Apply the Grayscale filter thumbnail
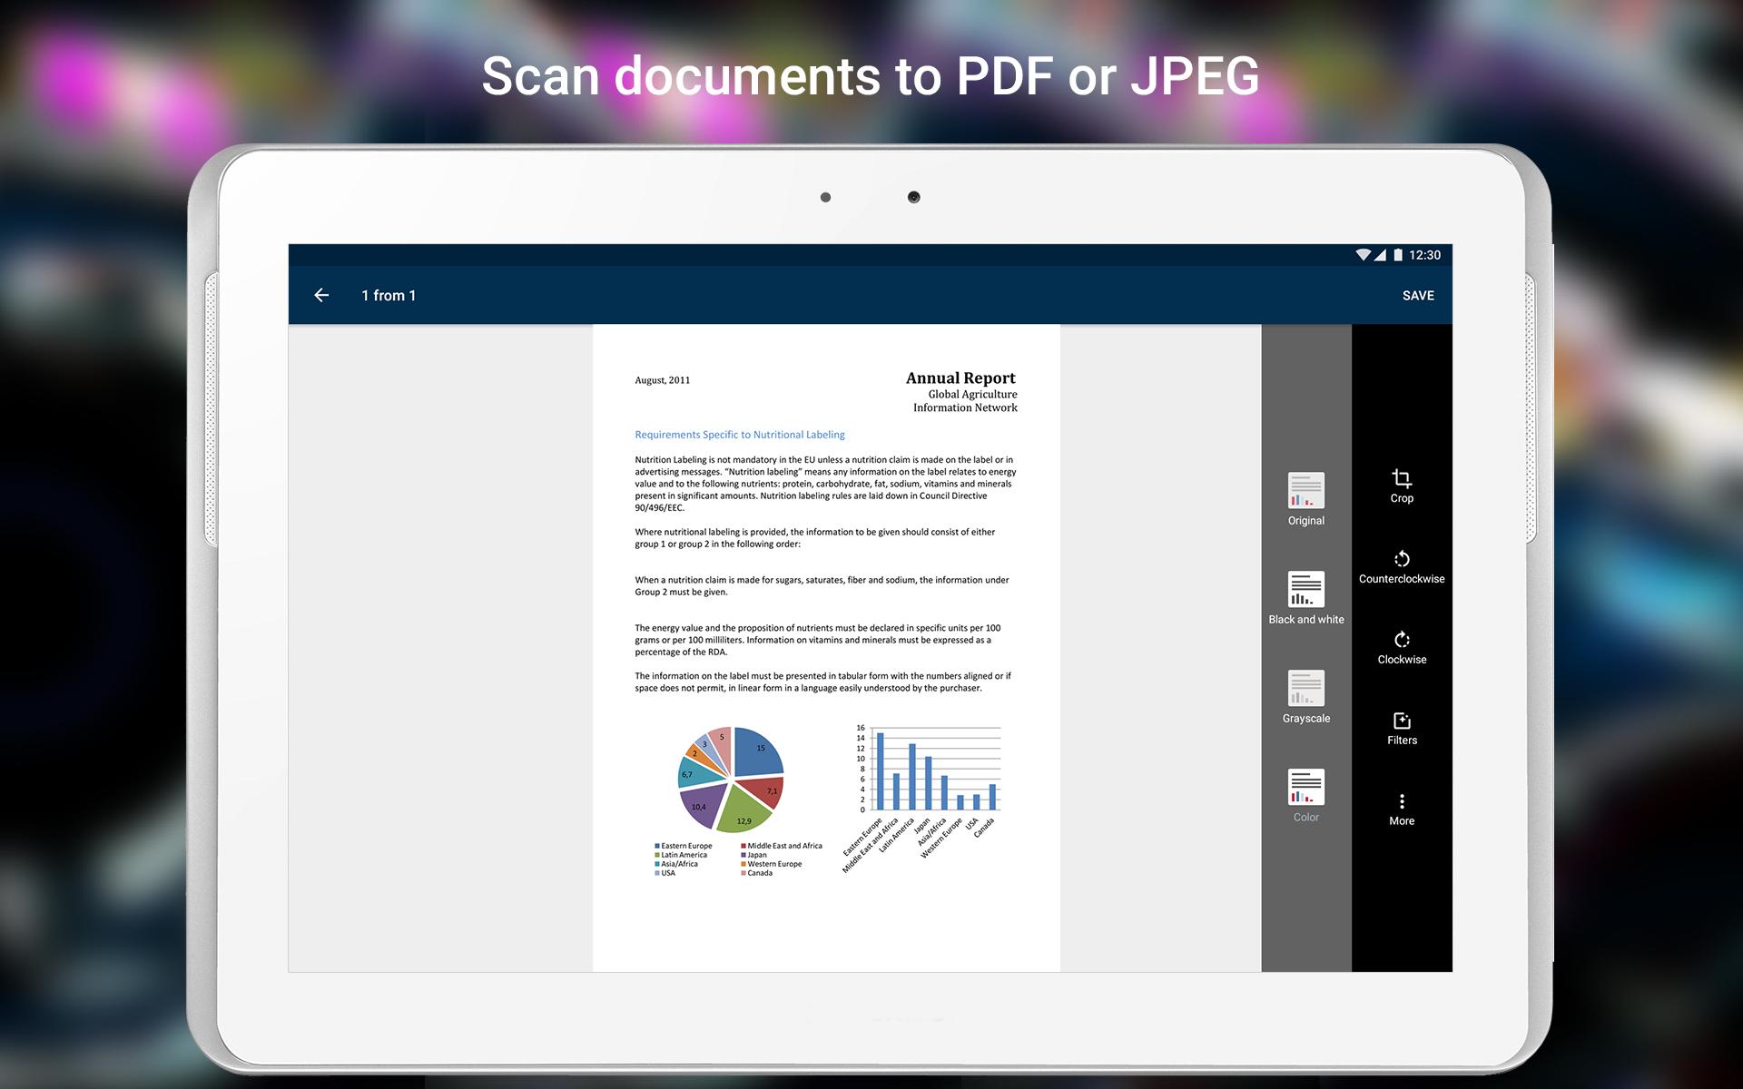 [1305, 689]
